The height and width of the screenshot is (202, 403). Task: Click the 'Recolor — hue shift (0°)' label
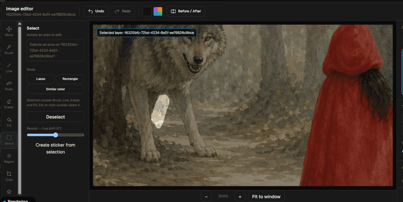[x=44, y=129]
